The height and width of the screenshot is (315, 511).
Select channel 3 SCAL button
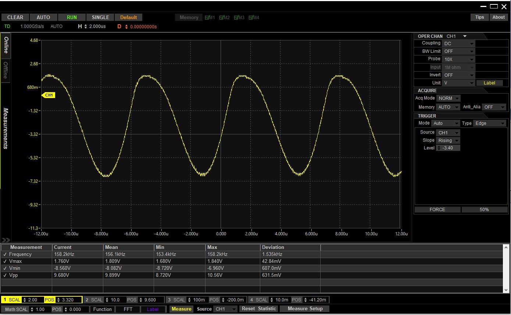[176, 300]
